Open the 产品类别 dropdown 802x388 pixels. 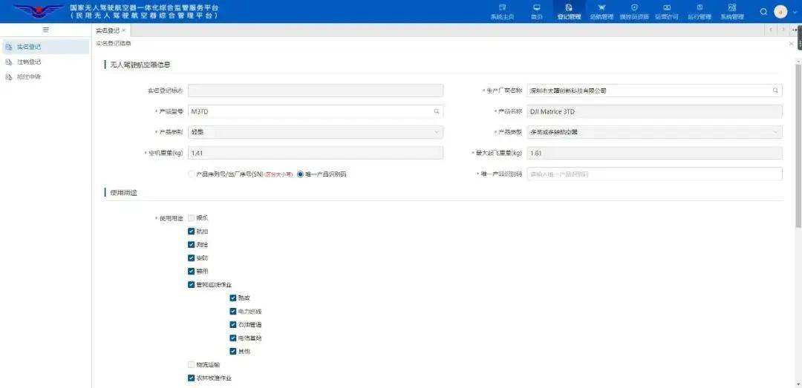pos(316,132)
